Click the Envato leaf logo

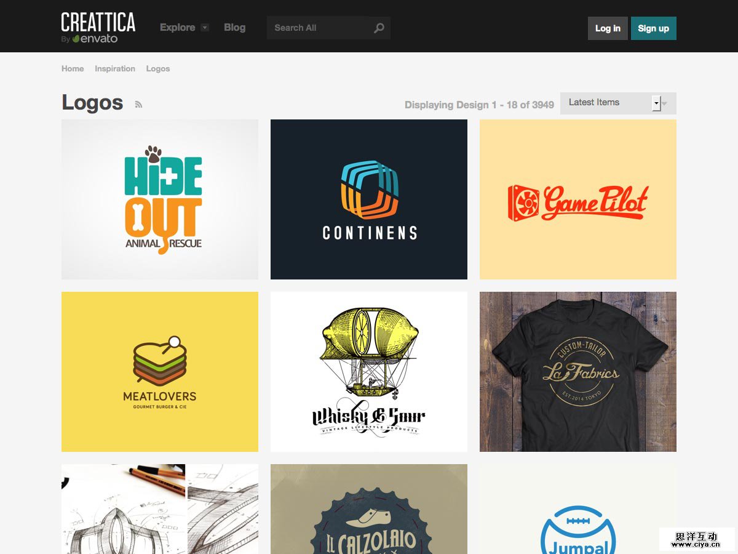coord(76,38)
